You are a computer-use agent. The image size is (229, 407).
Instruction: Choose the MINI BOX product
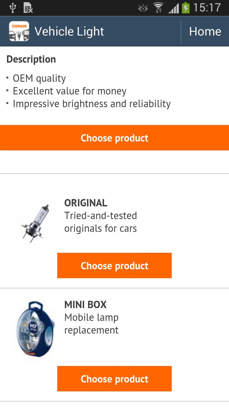pyautogui.click(x=114, y=379)
